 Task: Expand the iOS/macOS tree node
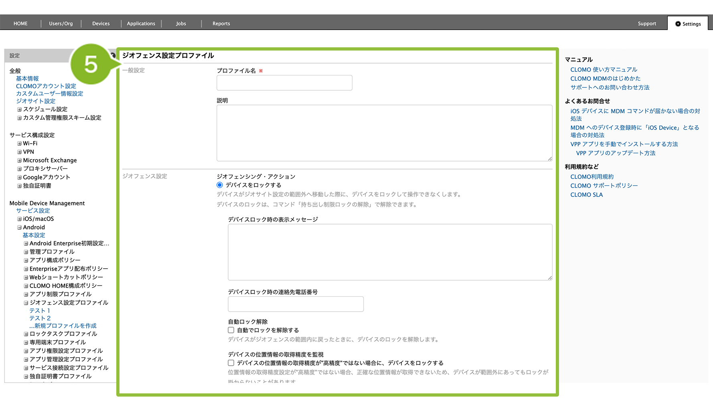[19, 219]
